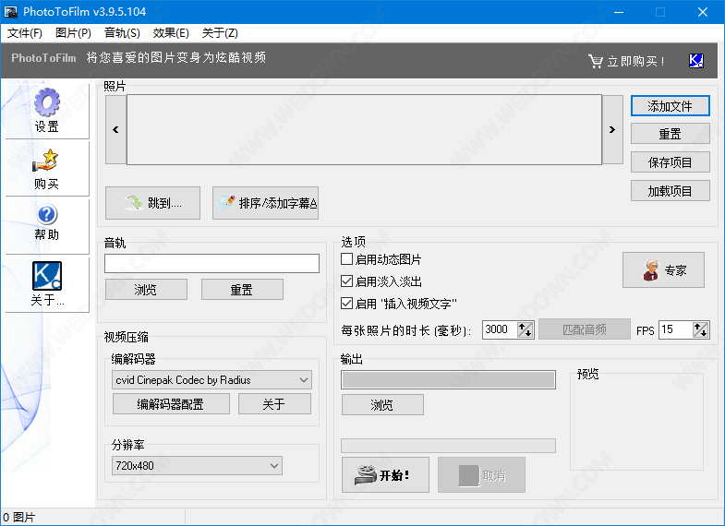Open the 关于 K logo sidebar icon
This screenshot has height=526, width=725.
pos(47,276)
